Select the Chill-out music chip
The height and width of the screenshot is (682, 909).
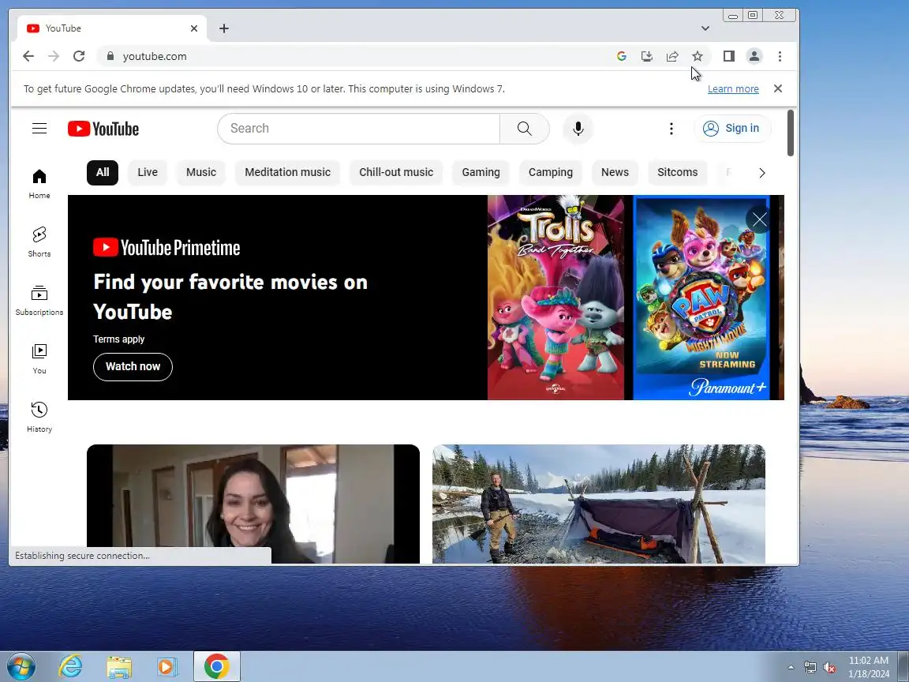click(396, 172)
